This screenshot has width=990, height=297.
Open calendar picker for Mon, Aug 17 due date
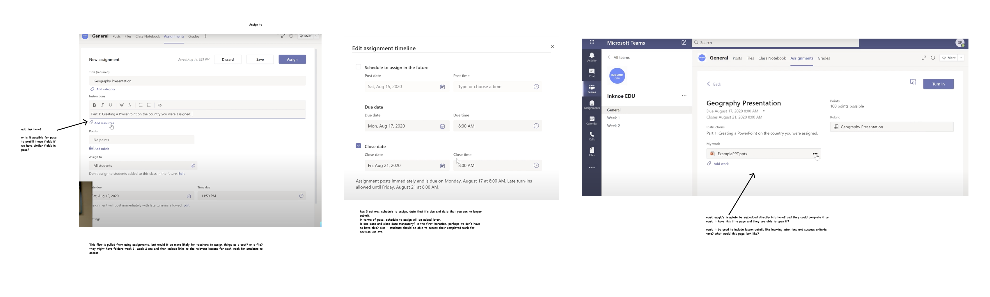(442, 127)
